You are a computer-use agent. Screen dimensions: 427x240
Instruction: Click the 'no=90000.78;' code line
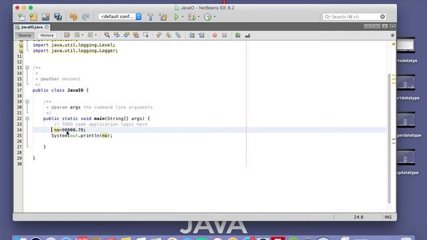[69, 130]
